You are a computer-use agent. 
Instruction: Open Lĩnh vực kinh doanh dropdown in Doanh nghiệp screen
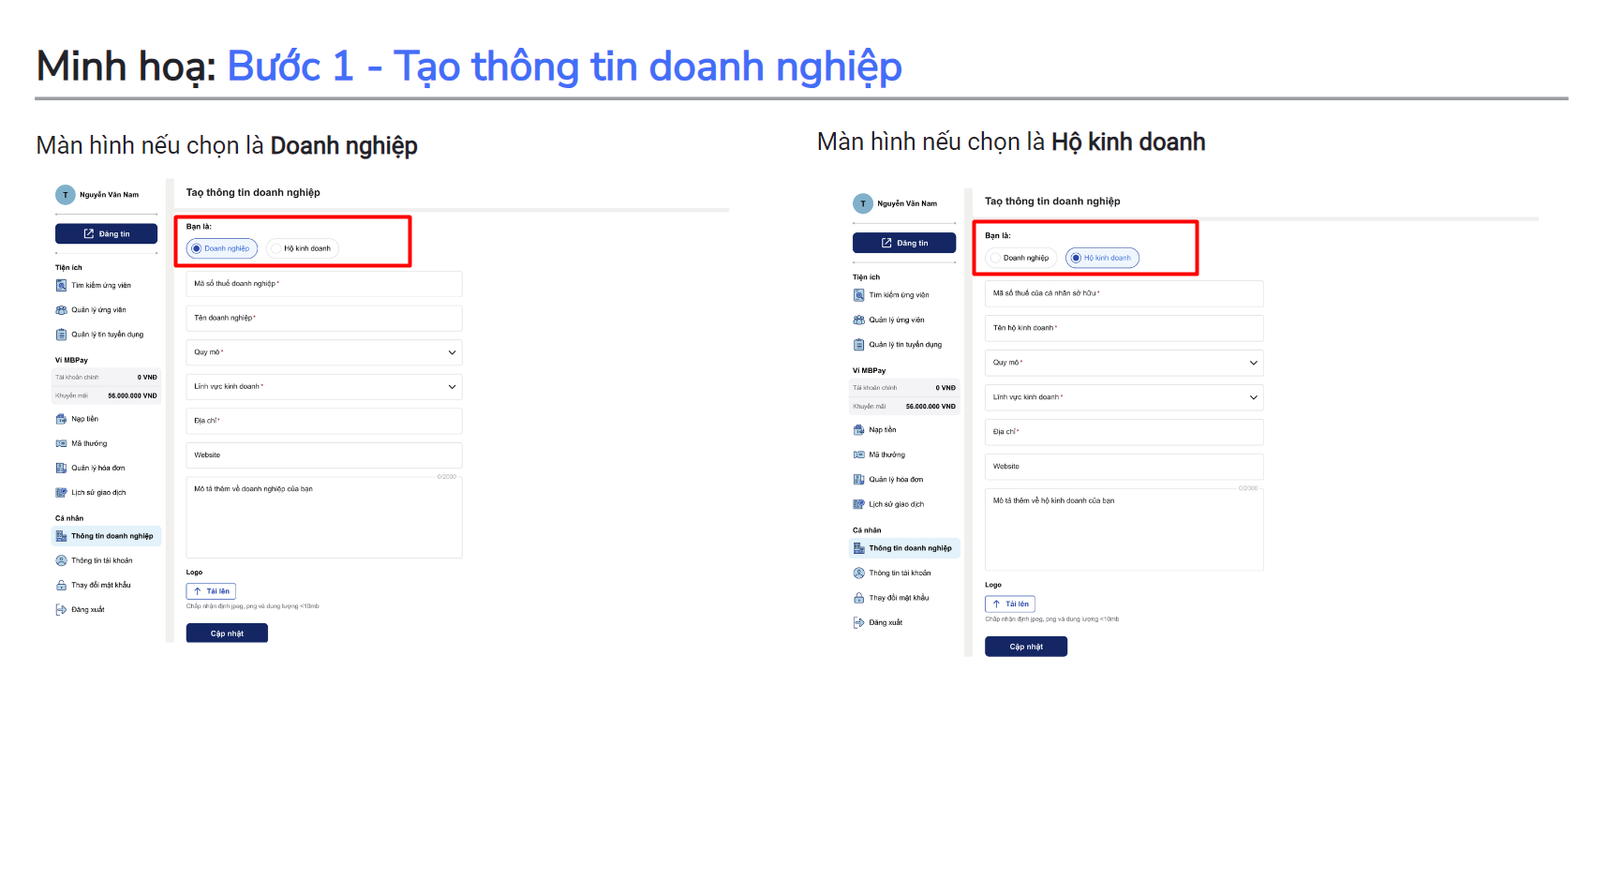click(x=324, y=387)
